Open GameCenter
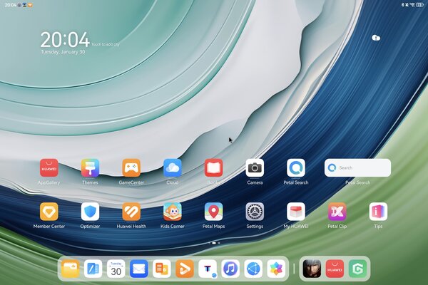 131,167
